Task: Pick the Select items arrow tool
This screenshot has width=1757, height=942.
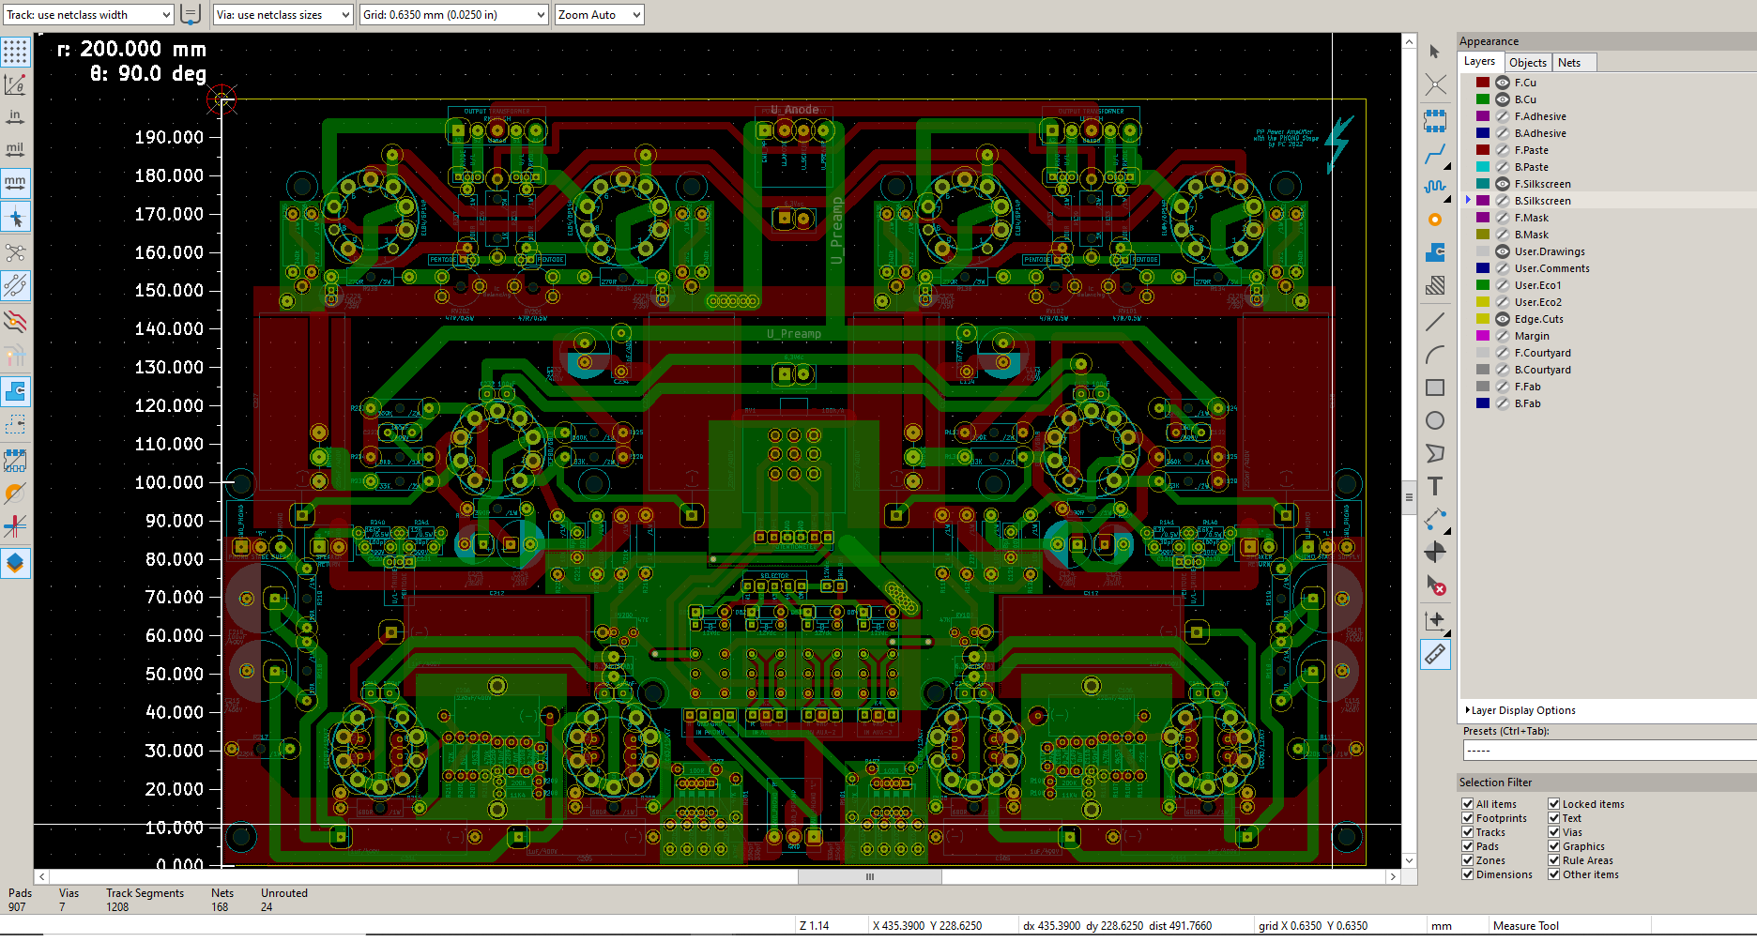Action: click(x=1435, y=53)
